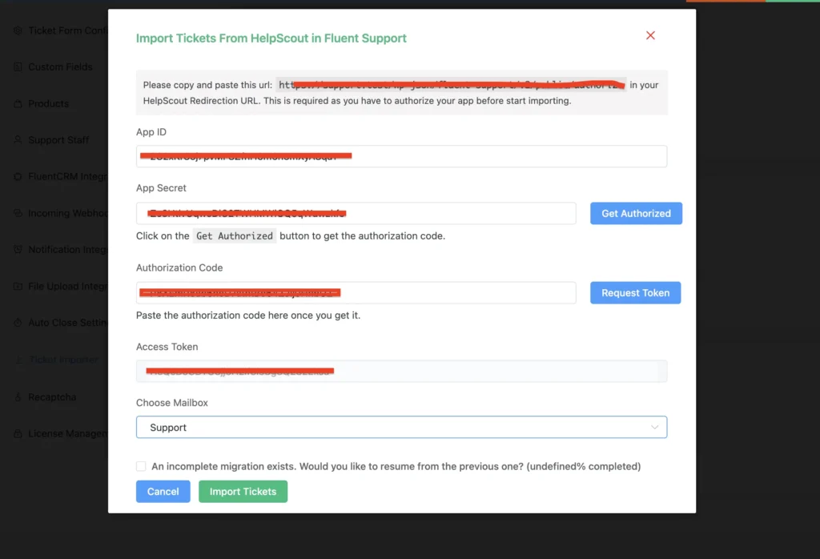Click the Choose Mailbox label
Screen dimensions: 820x559
(172, 403)
